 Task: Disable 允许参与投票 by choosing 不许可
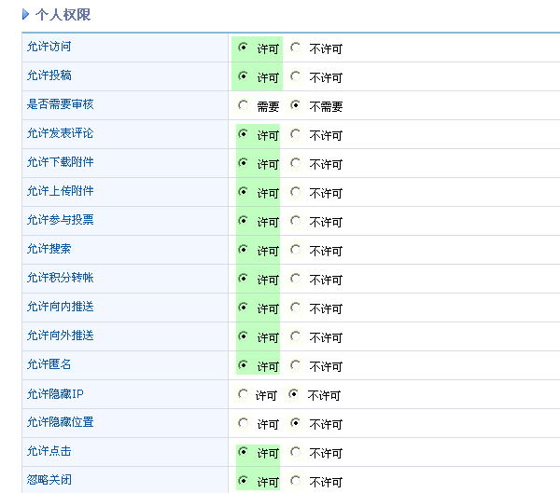296,220
